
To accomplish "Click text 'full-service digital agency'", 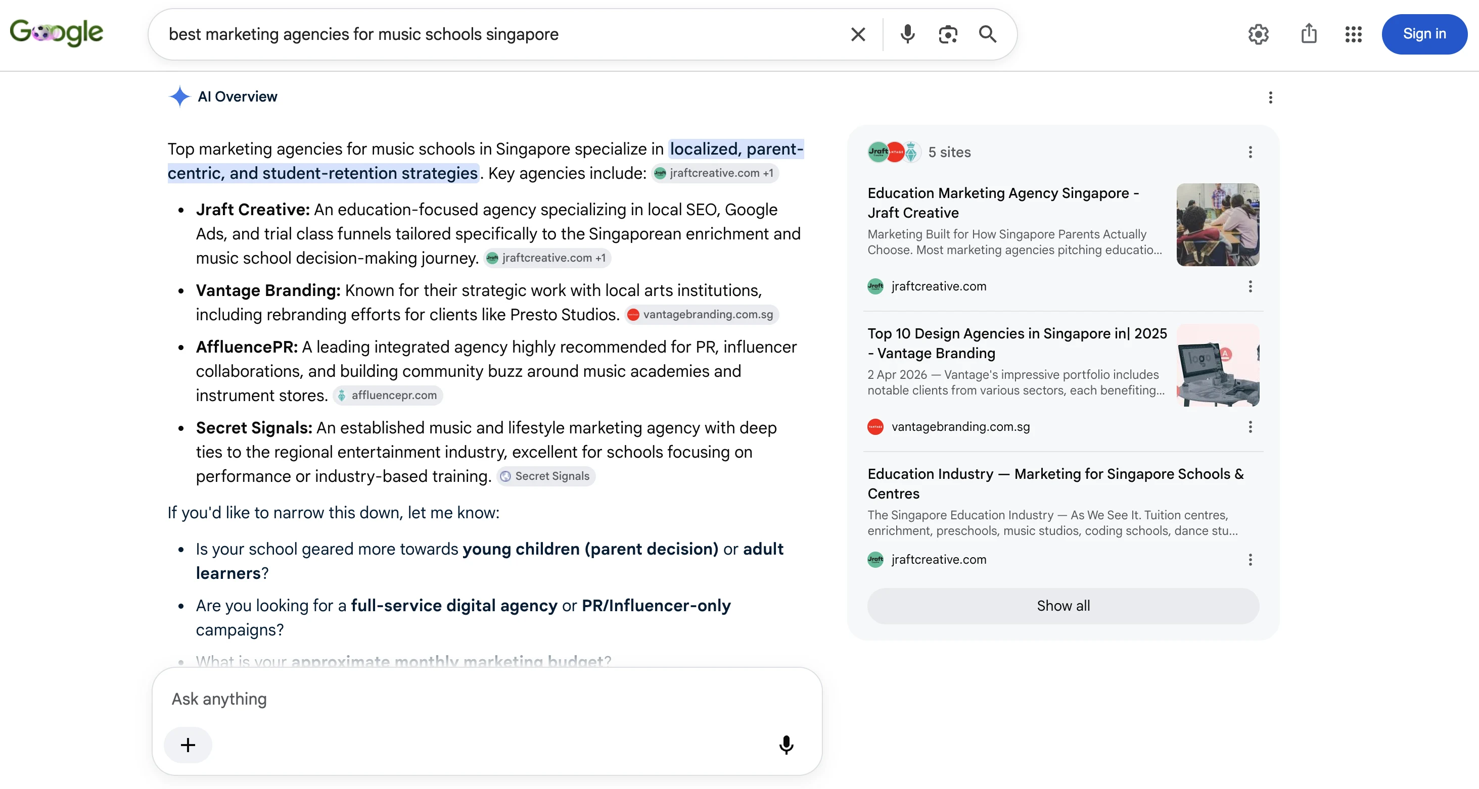I will point(454,606).
